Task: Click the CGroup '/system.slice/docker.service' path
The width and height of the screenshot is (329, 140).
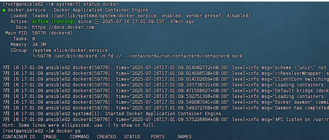Action: 70,50
